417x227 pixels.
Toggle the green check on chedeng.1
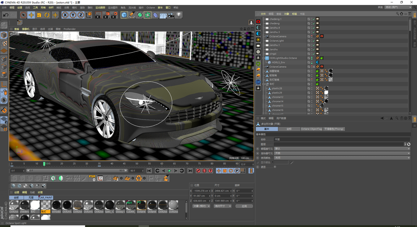point(314,19)
